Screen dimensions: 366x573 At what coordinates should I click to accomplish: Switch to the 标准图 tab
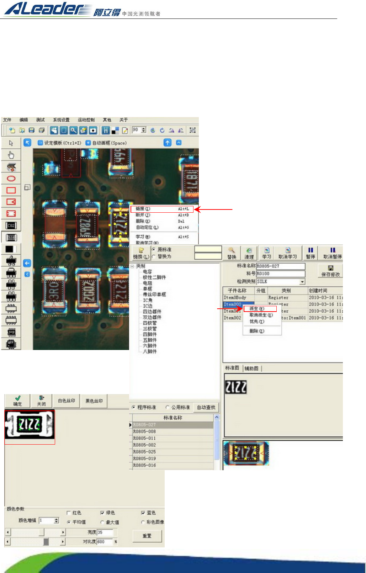point(232,368)
